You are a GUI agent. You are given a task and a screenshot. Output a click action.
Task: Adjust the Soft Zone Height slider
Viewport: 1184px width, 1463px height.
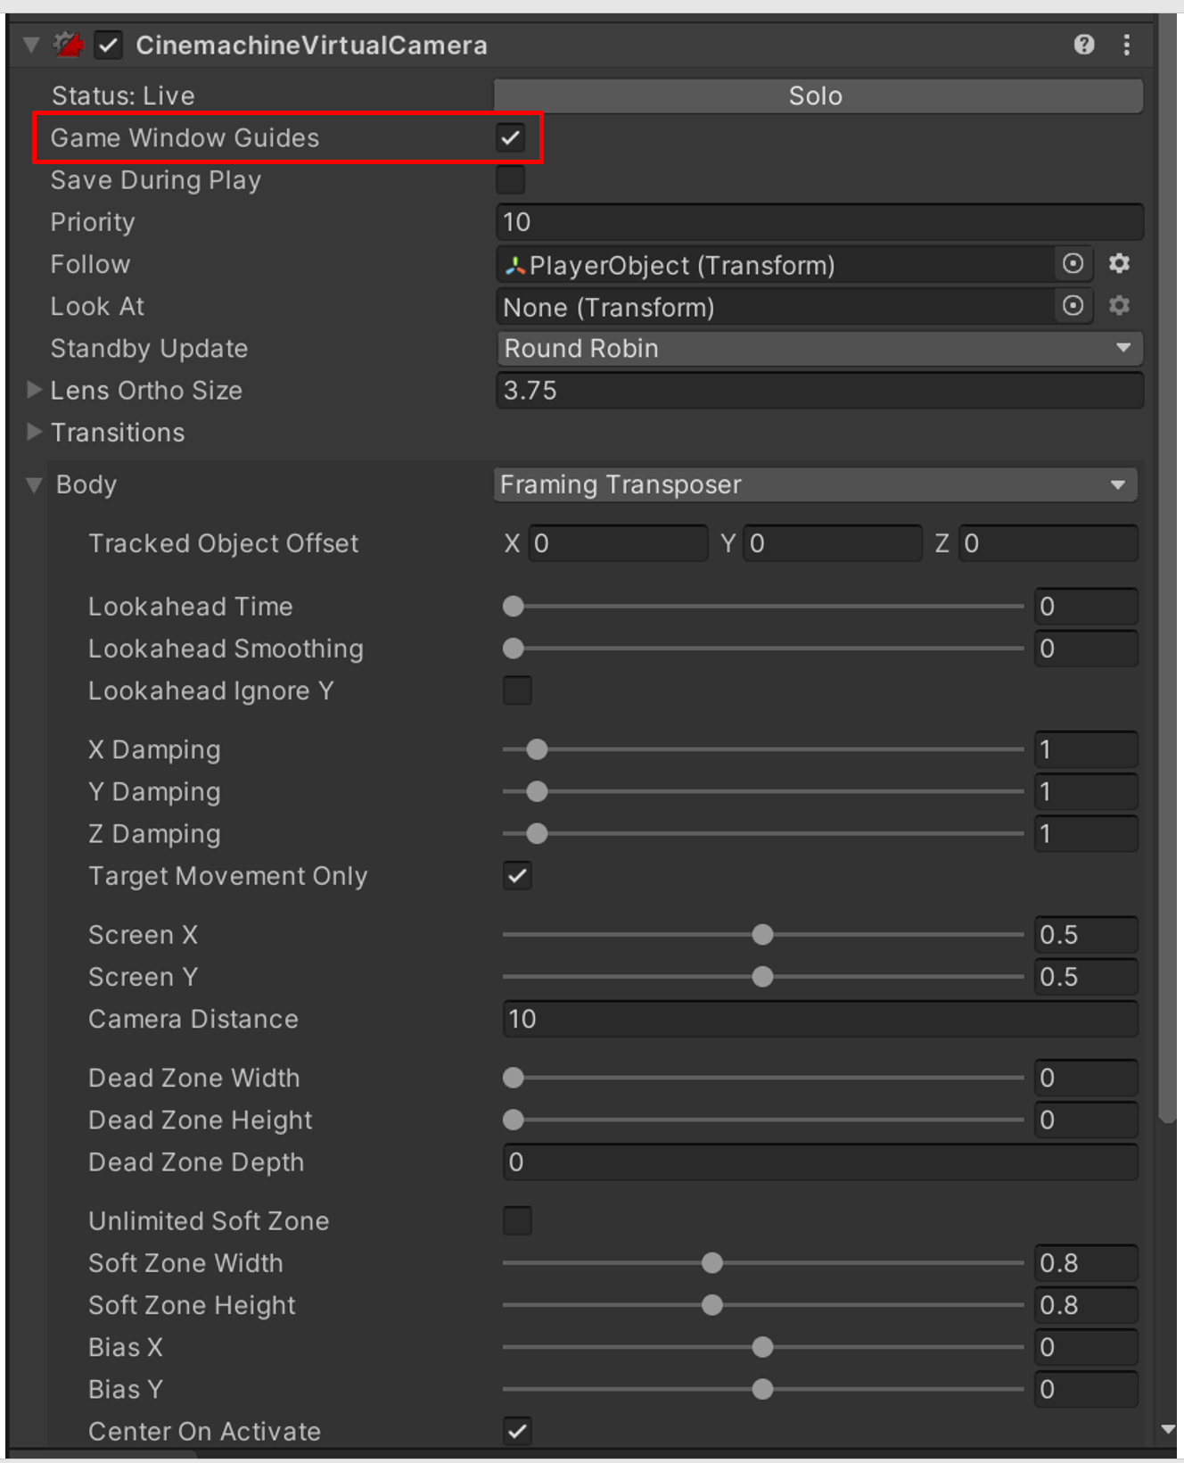point(763,1305)
